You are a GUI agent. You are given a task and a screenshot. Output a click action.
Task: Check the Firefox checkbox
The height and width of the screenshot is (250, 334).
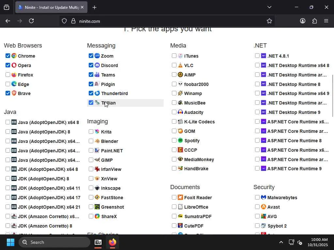tap(8, 75)
